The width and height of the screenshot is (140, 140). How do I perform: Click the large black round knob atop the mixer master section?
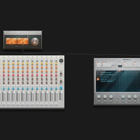[61, 61]
